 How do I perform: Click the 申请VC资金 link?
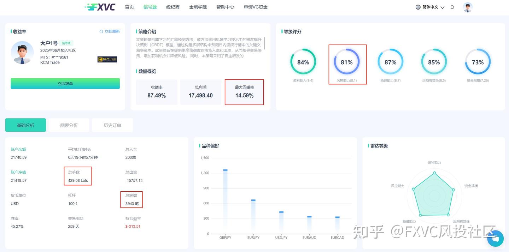[x=255, y=7]
